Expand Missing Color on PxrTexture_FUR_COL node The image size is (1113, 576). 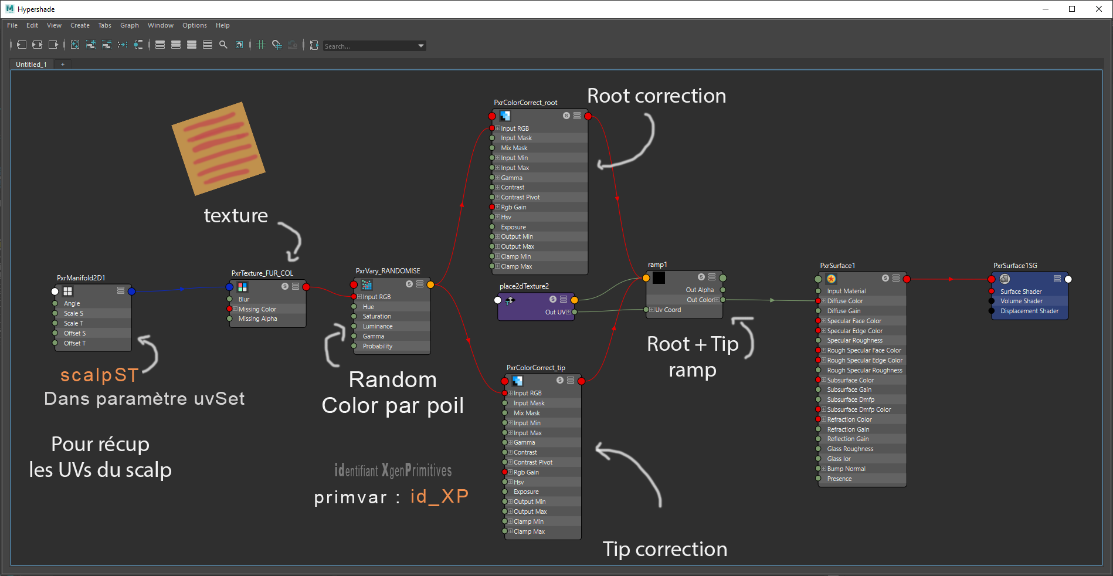pos(235,309)
